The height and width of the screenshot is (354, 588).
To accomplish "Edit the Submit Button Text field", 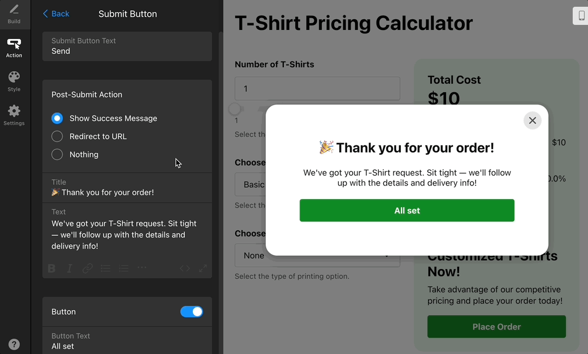I will pyautogui.click(x=127, y=51).
